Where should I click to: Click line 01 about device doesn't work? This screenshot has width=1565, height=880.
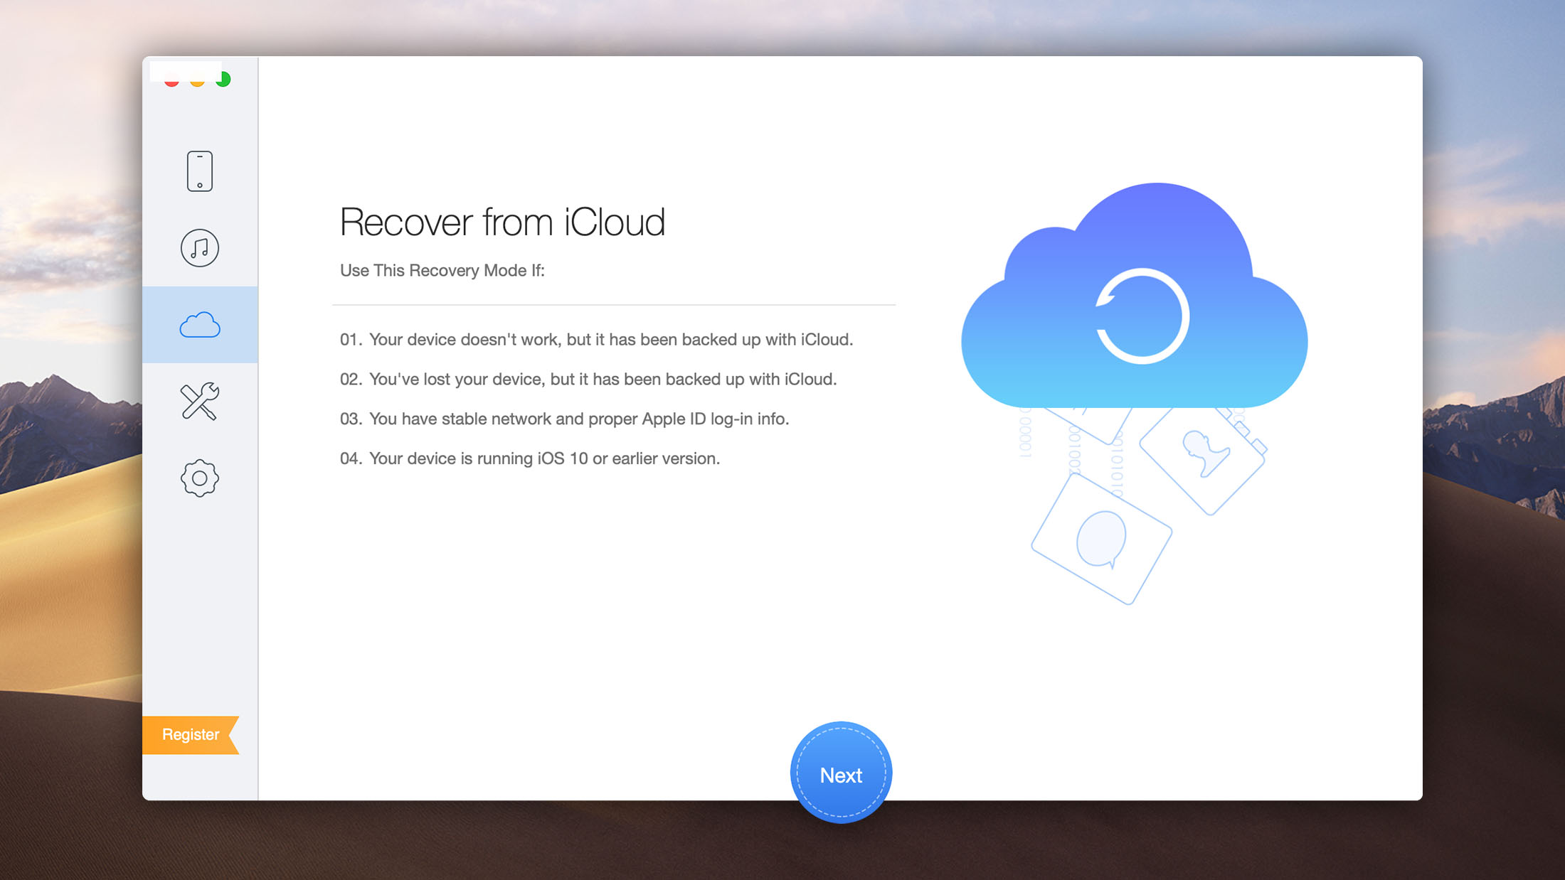click(x=596, y=340)
